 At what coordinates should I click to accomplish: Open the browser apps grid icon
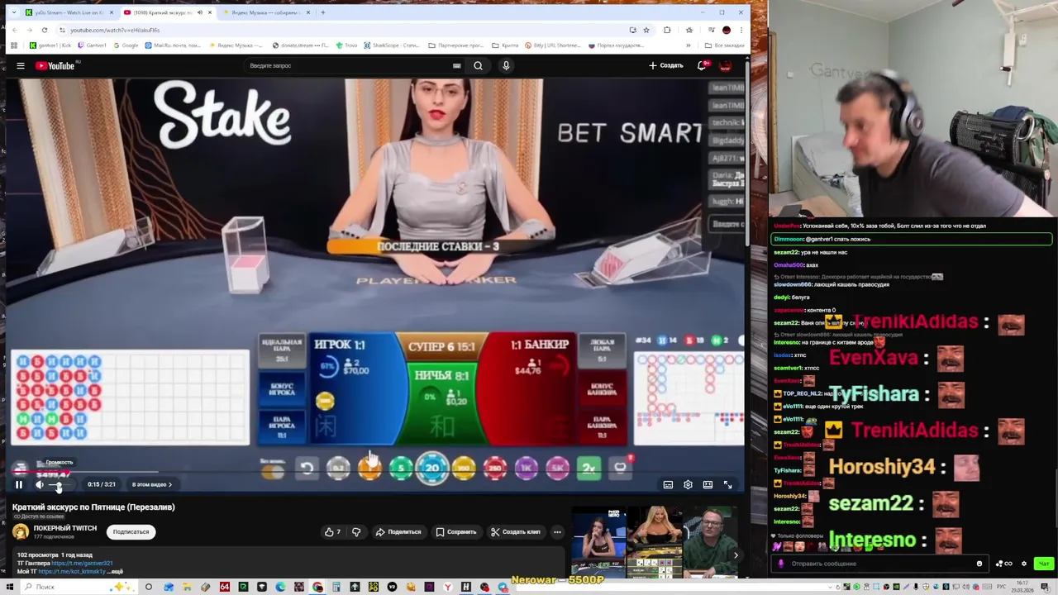pos(14,45)
